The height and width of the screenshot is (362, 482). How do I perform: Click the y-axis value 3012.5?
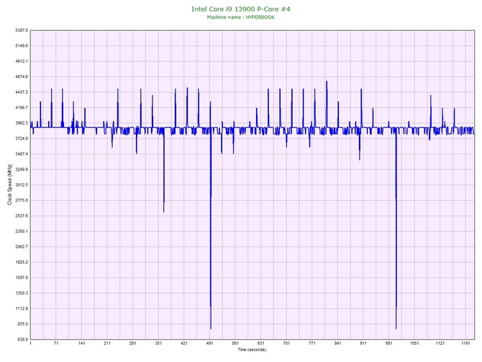tap(22, 185)
